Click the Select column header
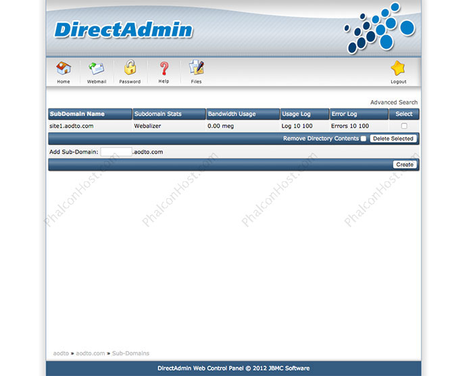This screenshot has height=376, width=473. click(403, 114)
